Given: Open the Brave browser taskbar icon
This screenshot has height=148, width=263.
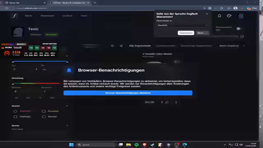Looking at the screenshot, I should (144, 145).
